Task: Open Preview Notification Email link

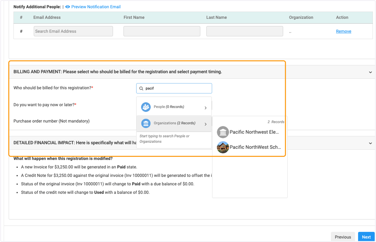Action: pos(96,7)
